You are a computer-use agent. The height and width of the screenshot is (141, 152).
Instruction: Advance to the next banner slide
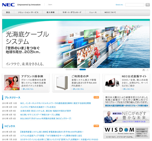coord(147,70)
